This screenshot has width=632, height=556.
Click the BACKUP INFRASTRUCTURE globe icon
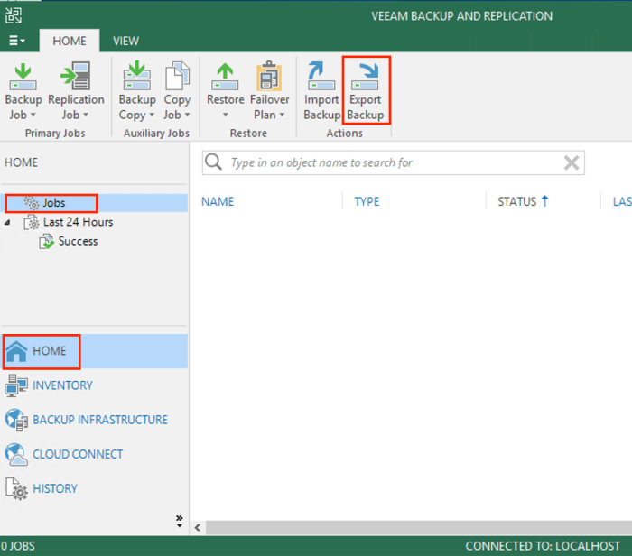16,420
